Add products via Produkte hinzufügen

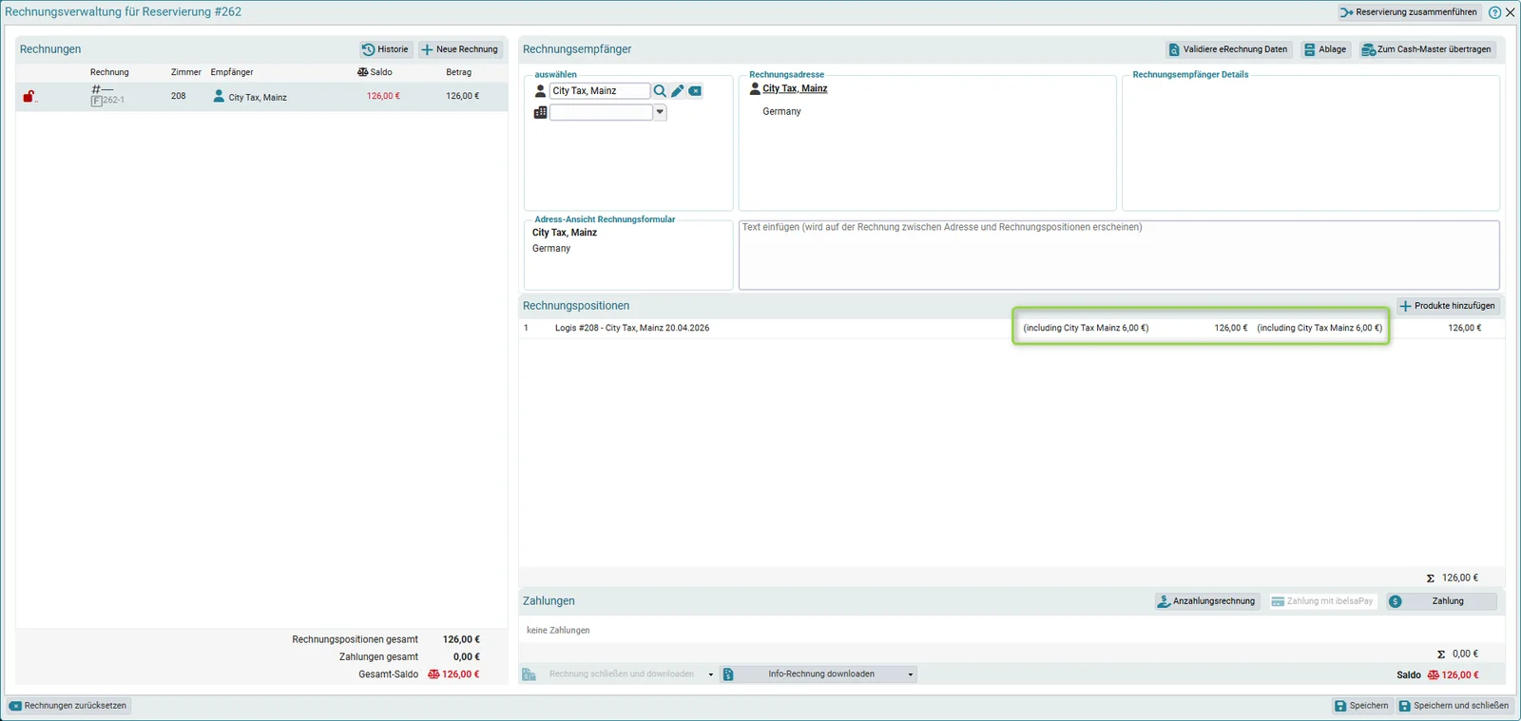point(1448,306)
